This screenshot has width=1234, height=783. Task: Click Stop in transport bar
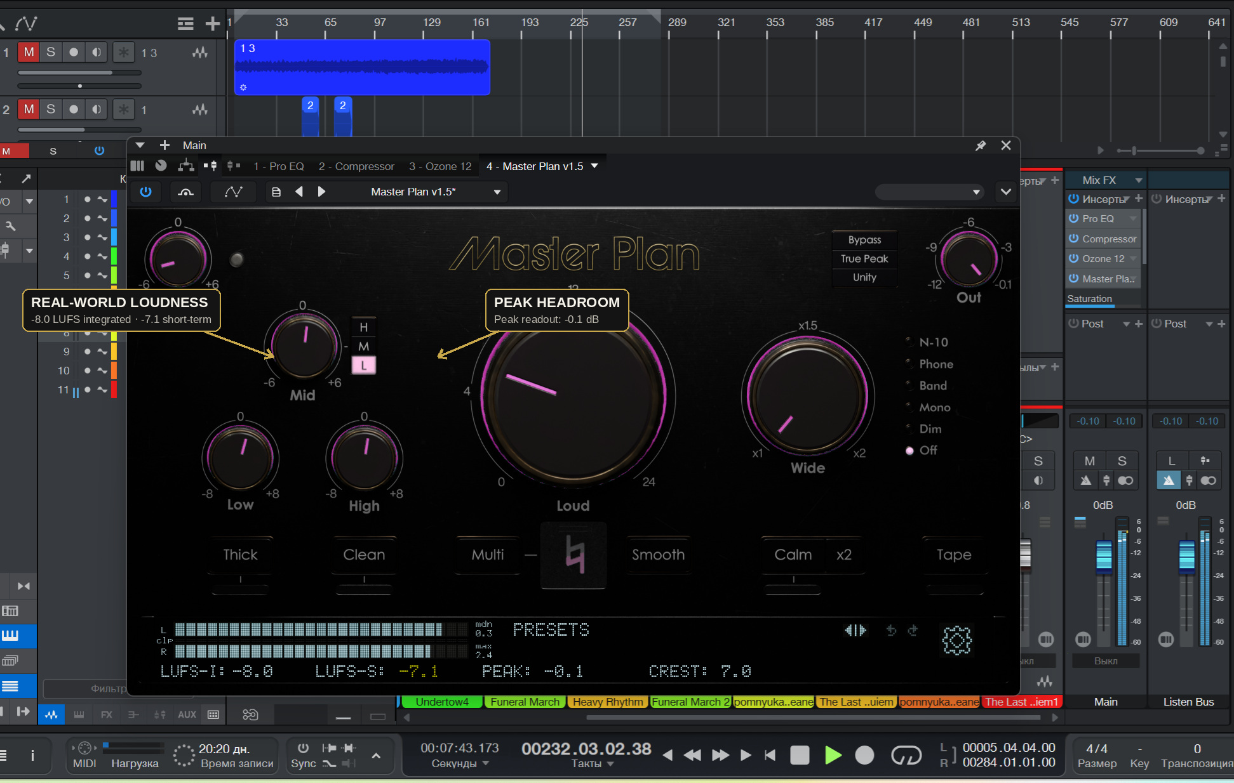pos(800,755)
